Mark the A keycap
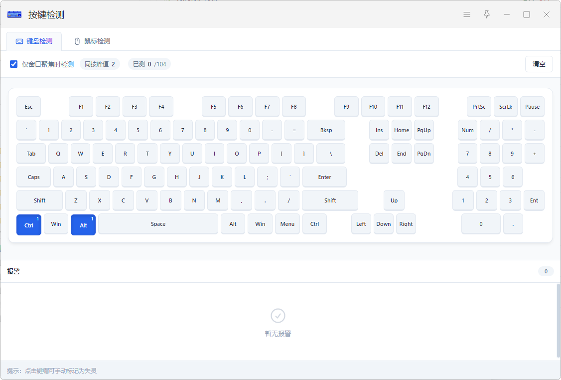This screenshot has height=380, width=561. pos(63,177)
